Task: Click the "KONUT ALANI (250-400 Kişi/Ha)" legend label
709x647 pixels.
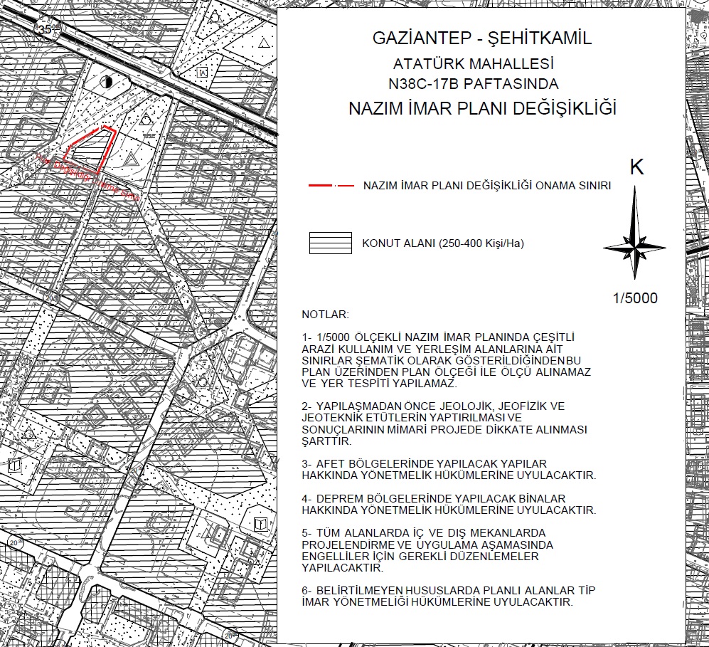Action: tap(442, 243)
